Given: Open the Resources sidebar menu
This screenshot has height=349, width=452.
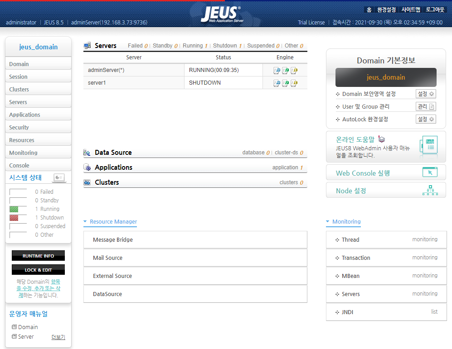Looking at the screenshot, I should [39, 140].
